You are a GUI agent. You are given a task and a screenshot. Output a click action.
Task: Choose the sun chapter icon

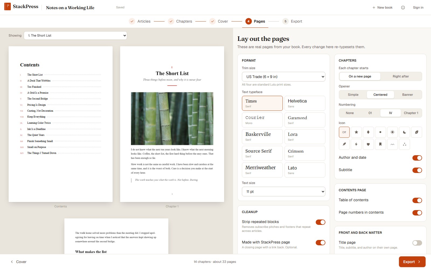click(x=392, y=132)
